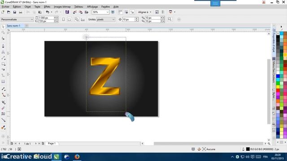Image resolution: width=287 pixels, height=161 pixels.
Task: Open the Effets menu
Action: coord(47,7)
